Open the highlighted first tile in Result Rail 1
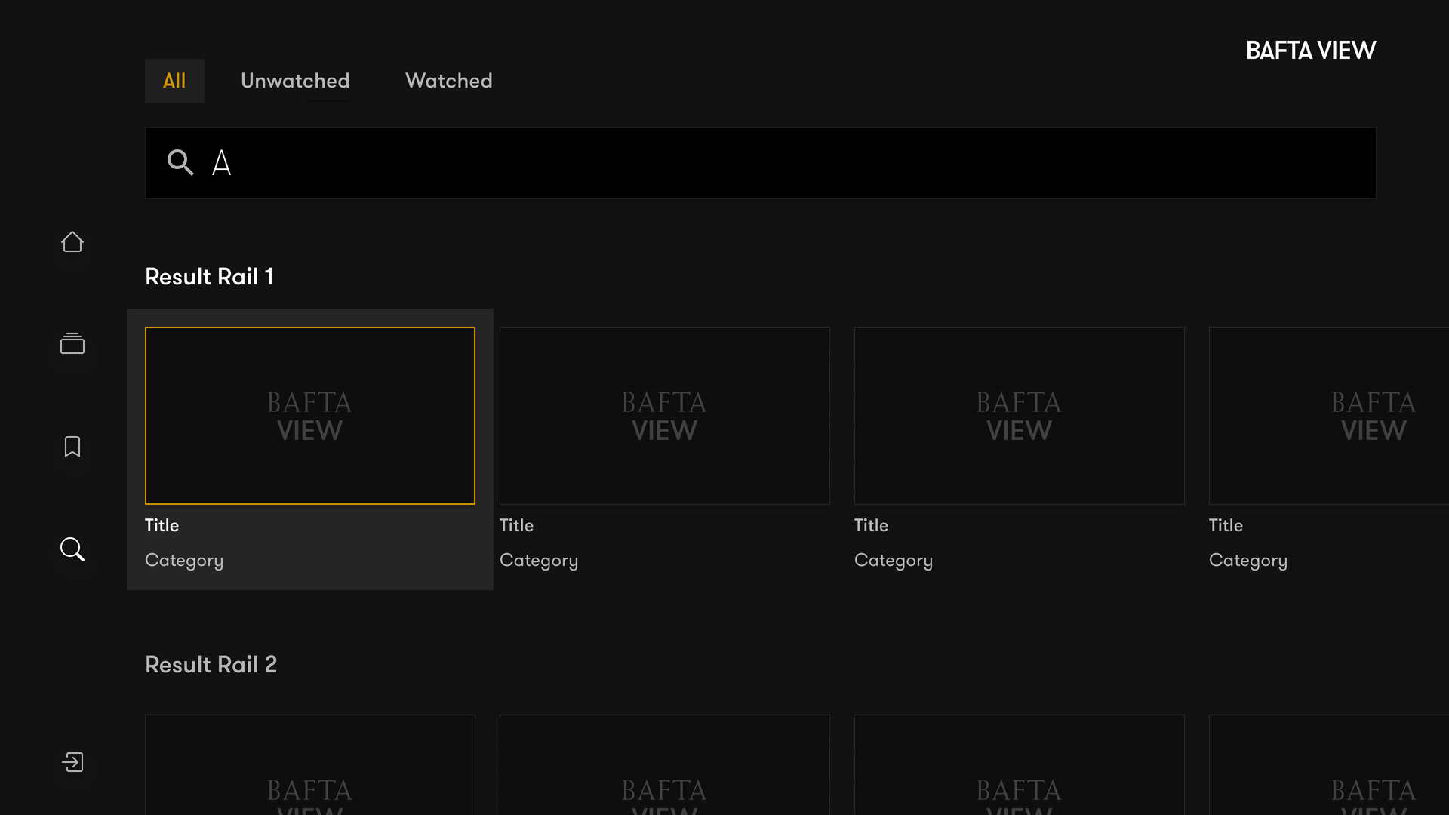This screenshot has width=1449, height=815. (x=309, y=416)
